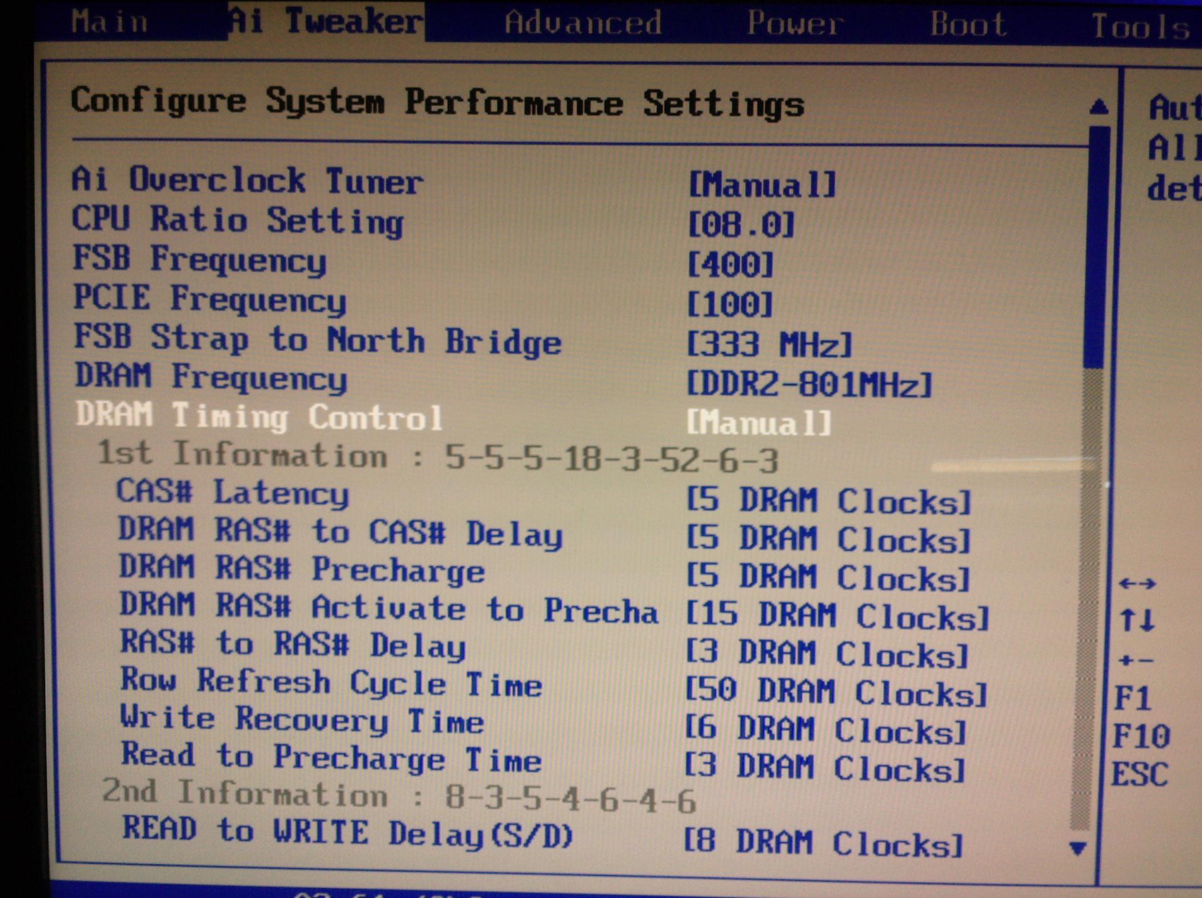Screen dimensions: 1202x898
Task: Click the left-right arrows key hint
Action: [1137, 583]
